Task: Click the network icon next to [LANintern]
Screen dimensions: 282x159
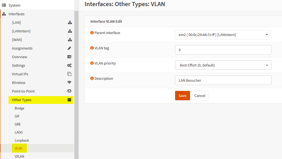Action: 70,31
